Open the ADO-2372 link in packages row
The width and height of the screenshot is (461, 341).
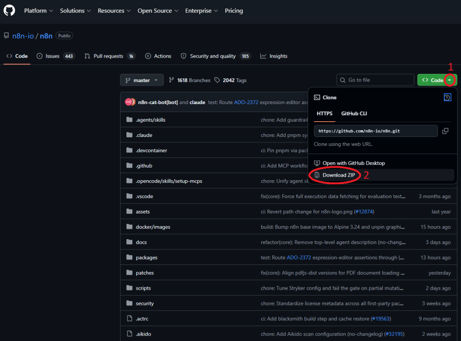[x=299, y=258]
